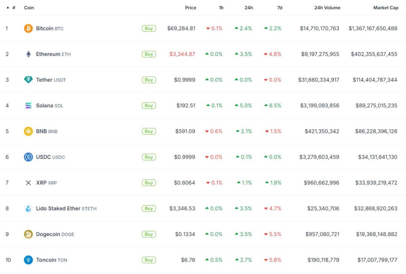This screenshot has height=274, width=406.
Task: Click Buy button for Toncoin
Action: tap(149, 260)
